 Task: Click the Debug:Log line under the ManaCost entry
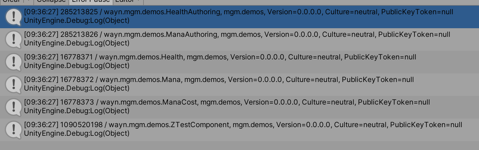[77, 111]
